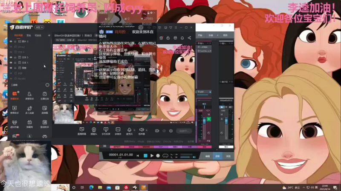Click the danmaku window settings gear icon
341x191 pixels.
click(151, 13)
